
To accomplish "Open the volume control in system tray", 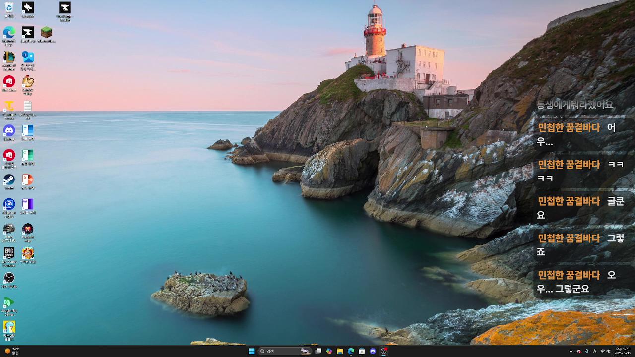I will pos(608,351).
